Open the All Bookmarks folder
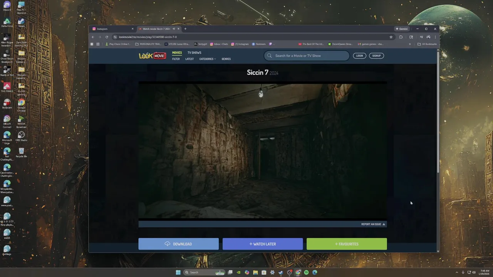The width and height of the screenshot is (493, 277). pos(427,44)
